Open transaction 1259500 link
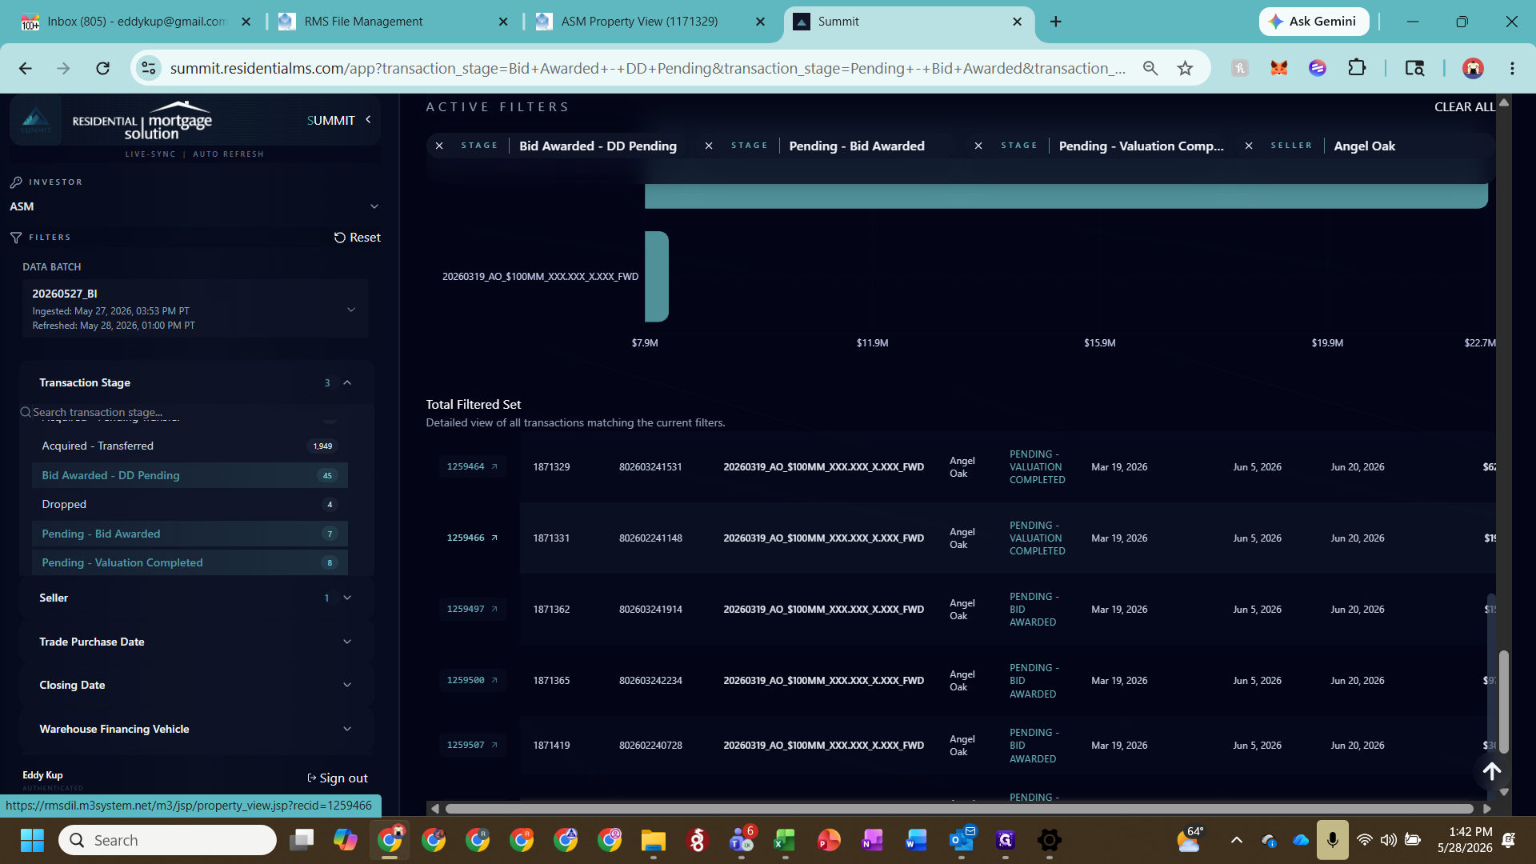This screenshot has height=864, width=1536. pyautogui.click(x=472, y=680)
